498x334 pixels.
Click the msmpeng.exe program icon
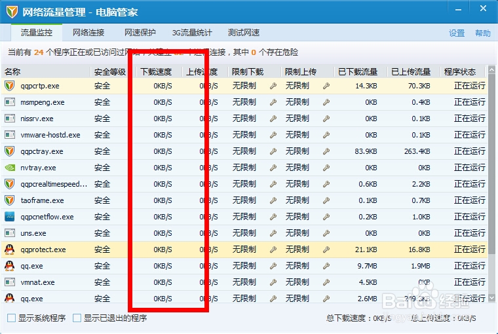pos(10,102)
